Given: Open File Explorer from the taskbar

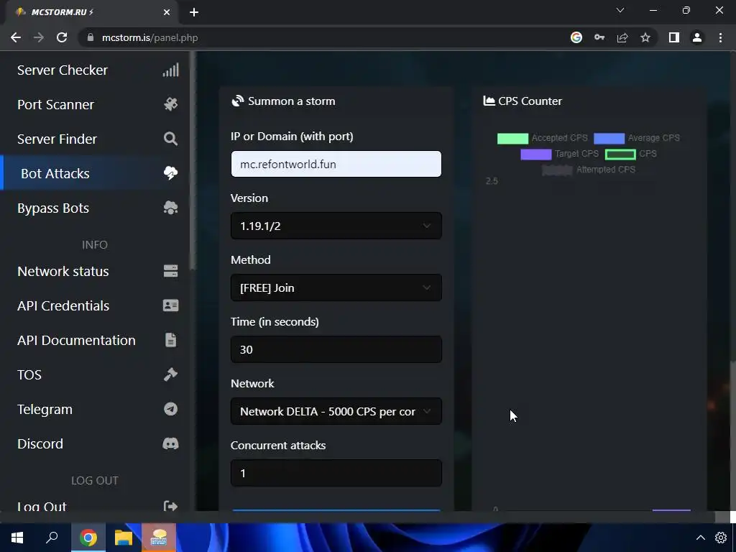Looking at the screenshot, I should point(124,538).
